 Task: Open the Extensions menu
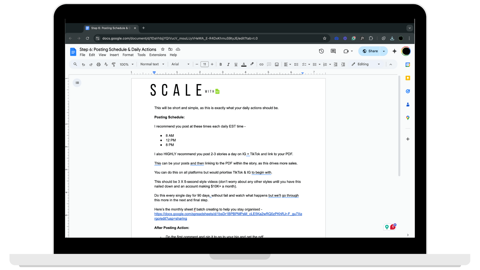click(157, 55)
